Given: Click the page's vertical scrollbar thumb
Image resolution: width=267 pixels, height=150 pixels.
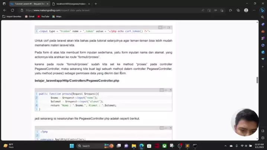Looking at the screenshot, I should tap(257, 80).
